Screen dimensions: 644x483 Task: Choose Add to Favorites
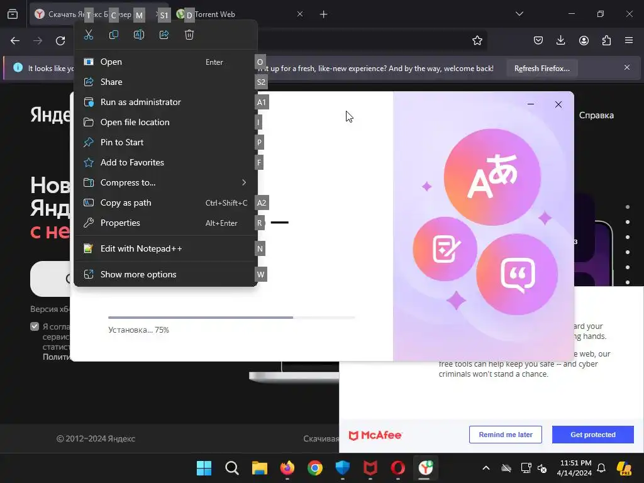coord(165,163)
